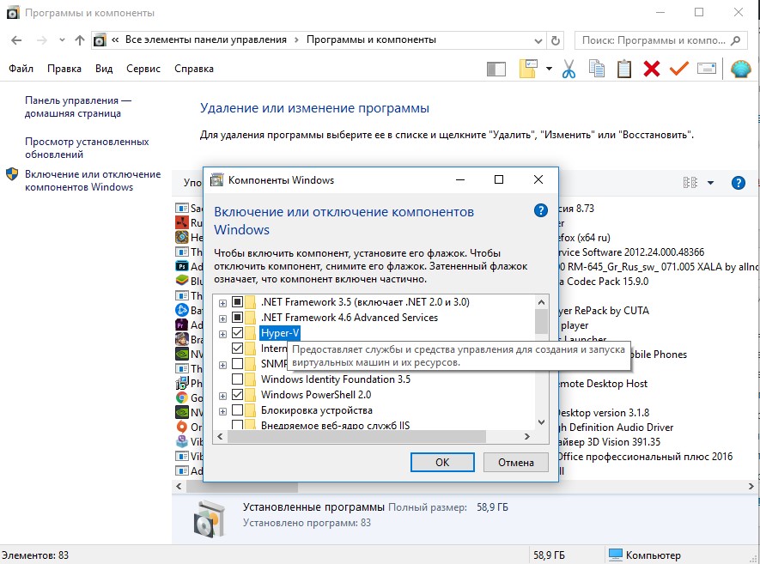Open the dropdown arrow next to new folder icon

549,69
